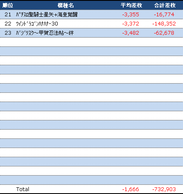Click machine name ツインドラゴンハナハナ-30
The width and height of the screenshot is (183, 194).
coord(37,24)
